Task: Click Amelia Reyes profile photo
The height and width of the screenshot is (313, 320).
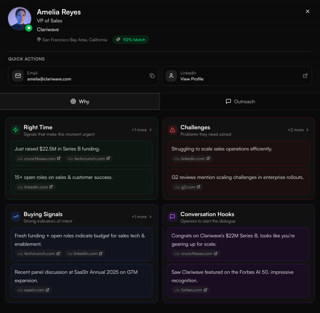Action: click(x=19, y=18)
